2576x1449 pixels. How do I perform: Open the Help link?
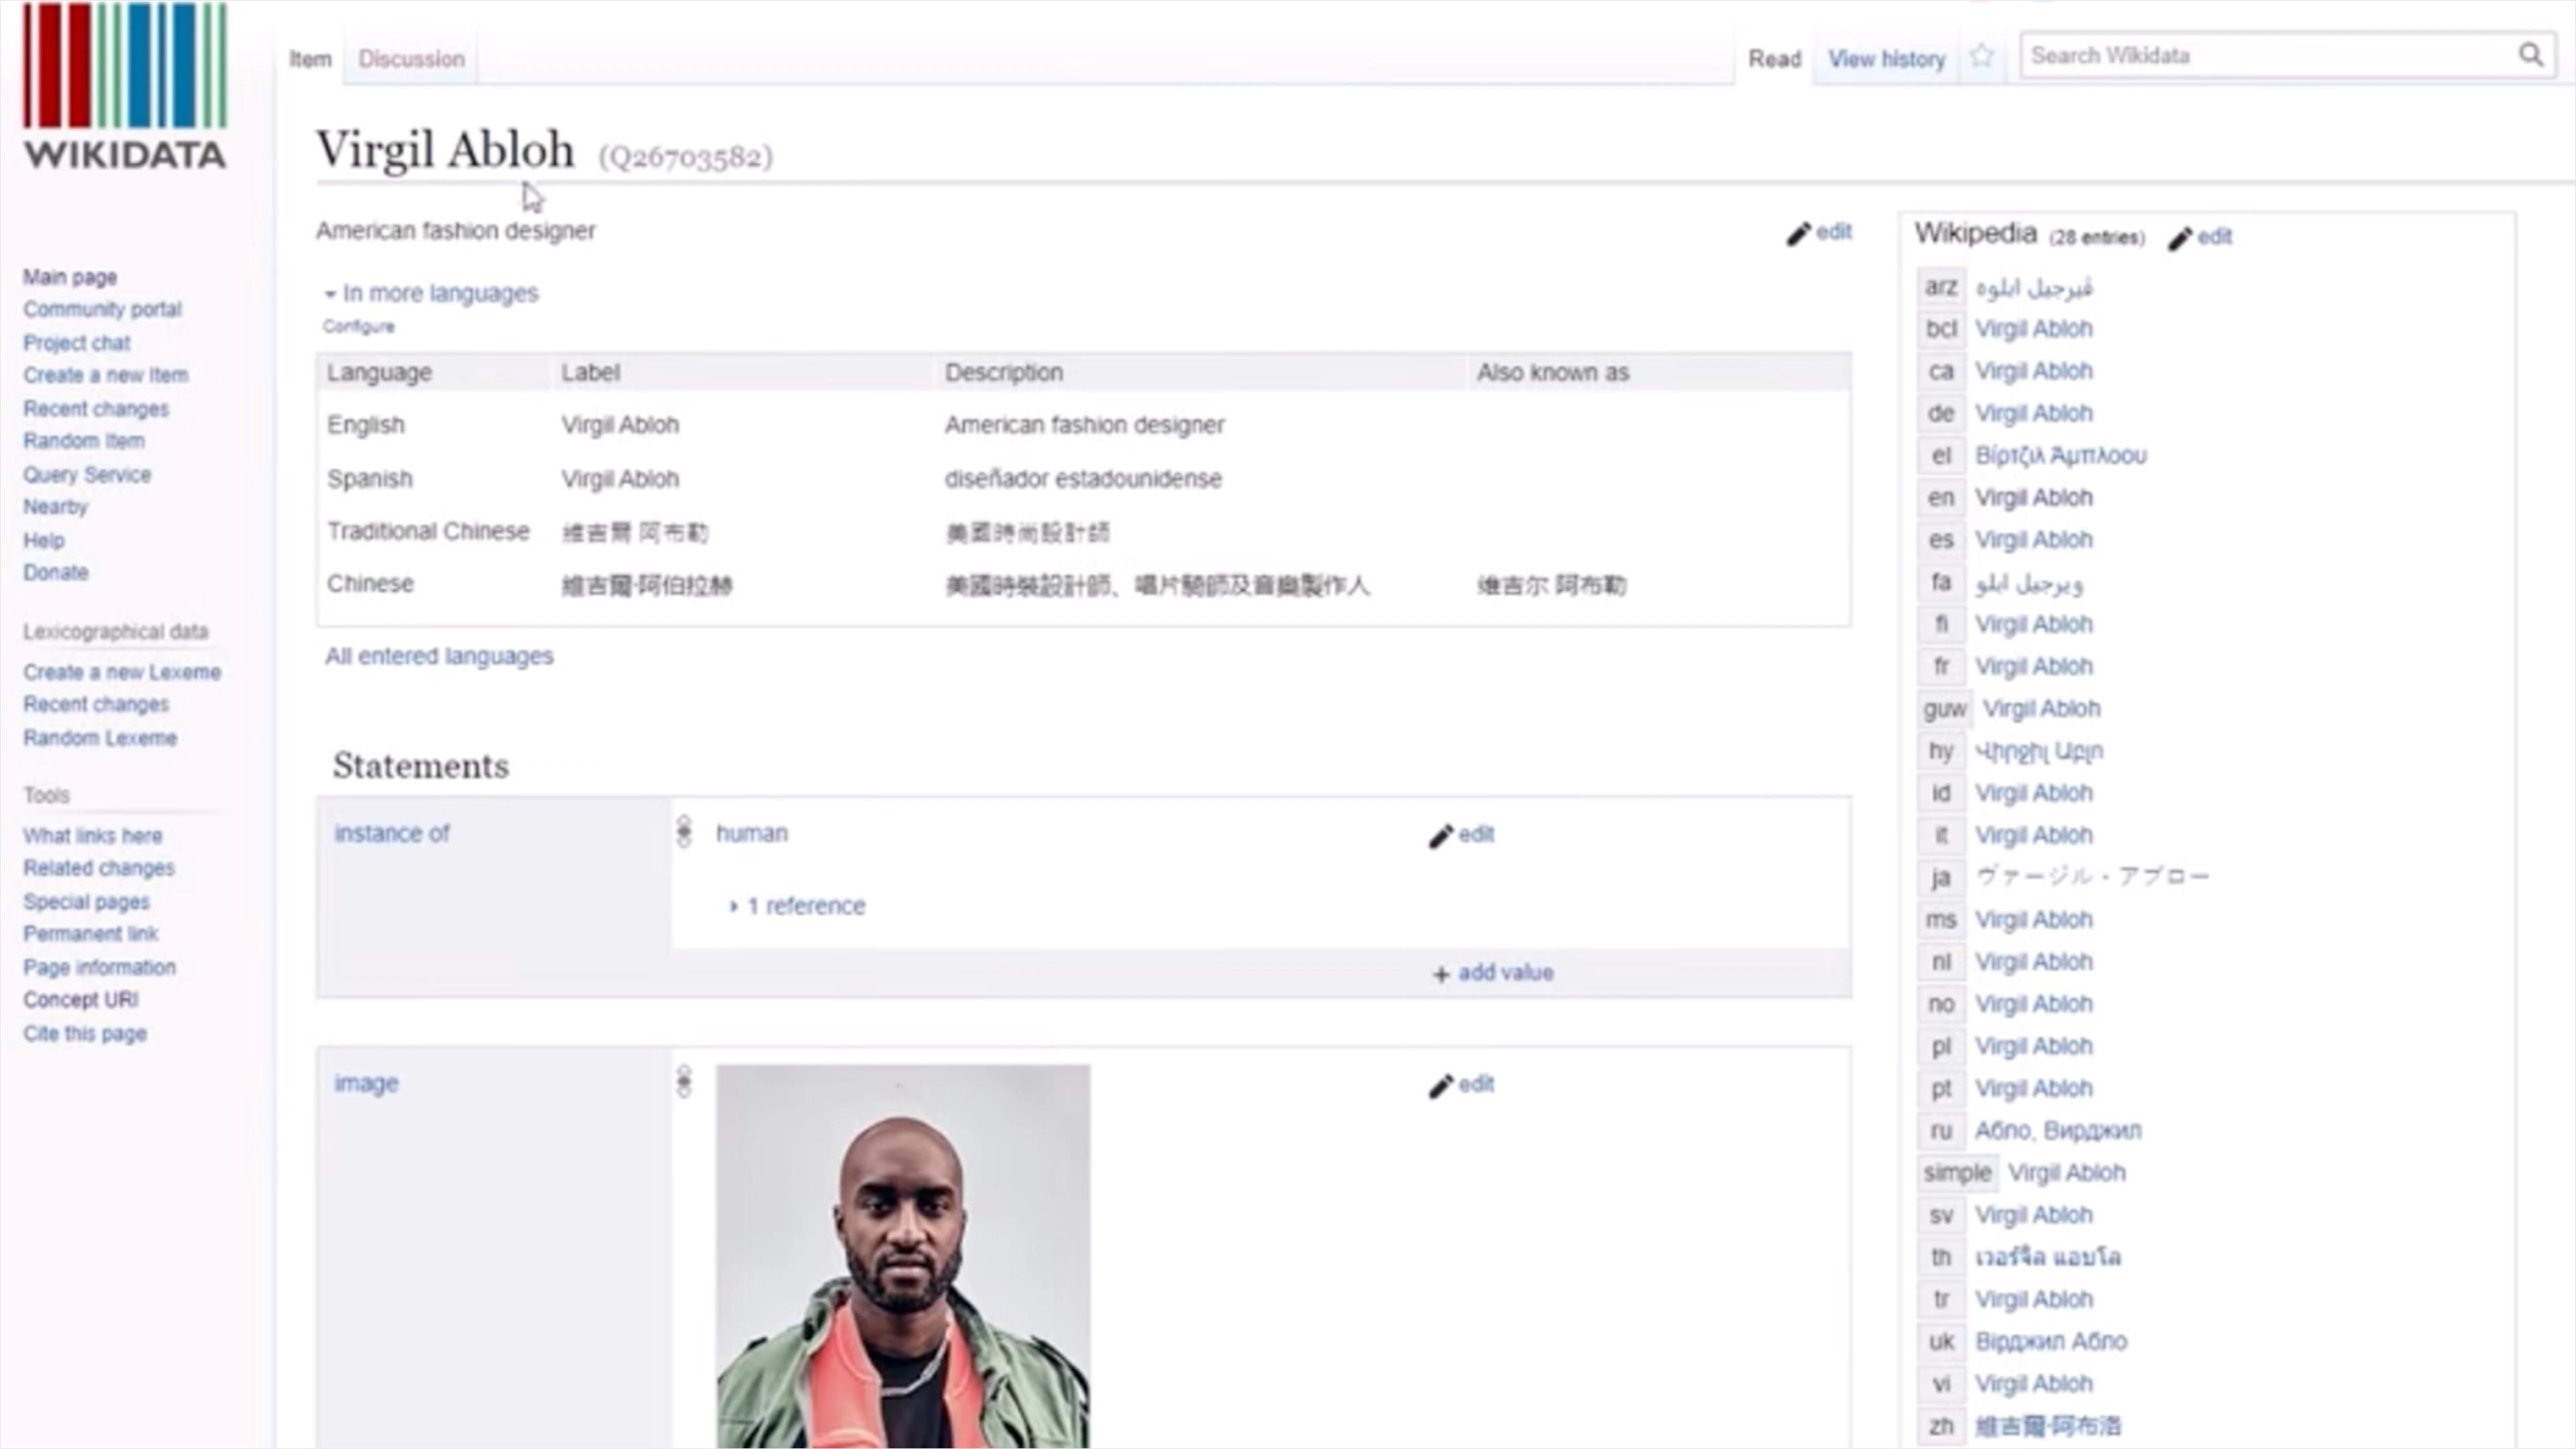pos(43,541)
